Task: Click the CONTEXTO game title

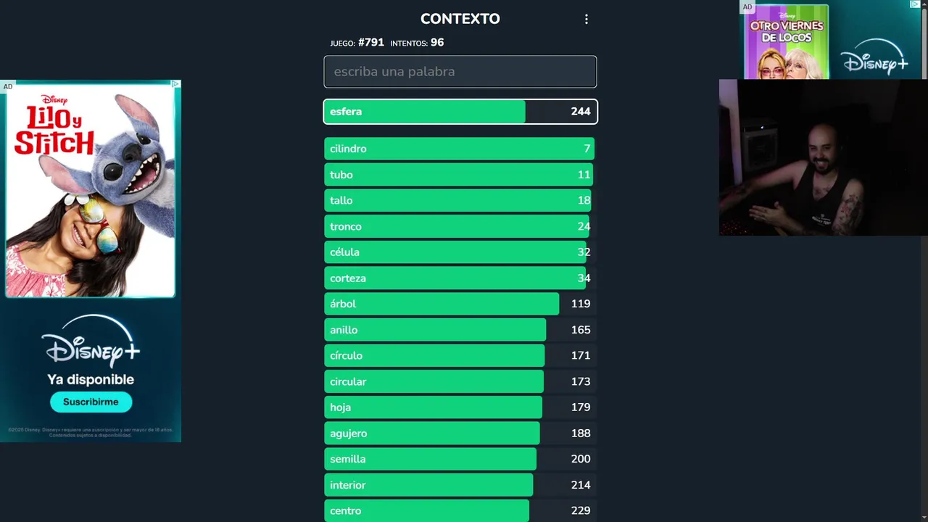Action: pyautogui.click(x=460, y=19)
